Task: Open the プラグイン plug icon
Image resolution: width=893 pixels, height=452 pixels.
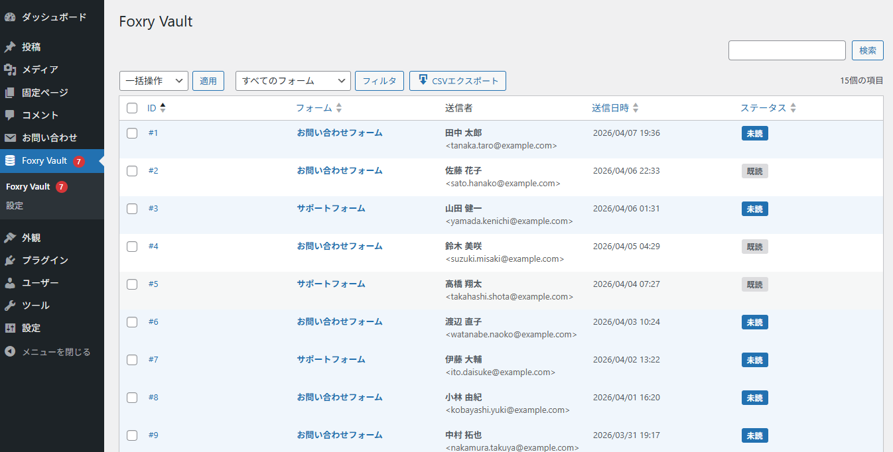Action: 11,260
